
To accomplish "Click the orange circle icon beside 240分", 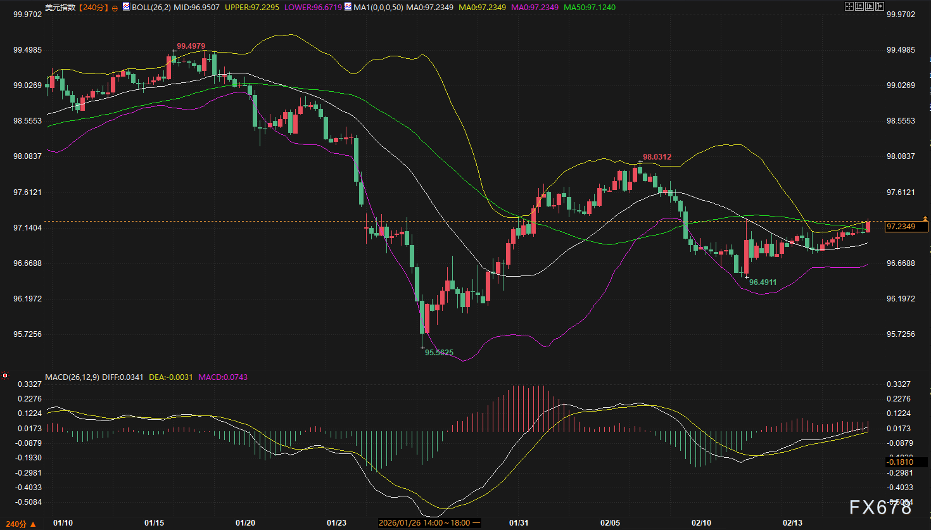I will click(x=115, y=8).
